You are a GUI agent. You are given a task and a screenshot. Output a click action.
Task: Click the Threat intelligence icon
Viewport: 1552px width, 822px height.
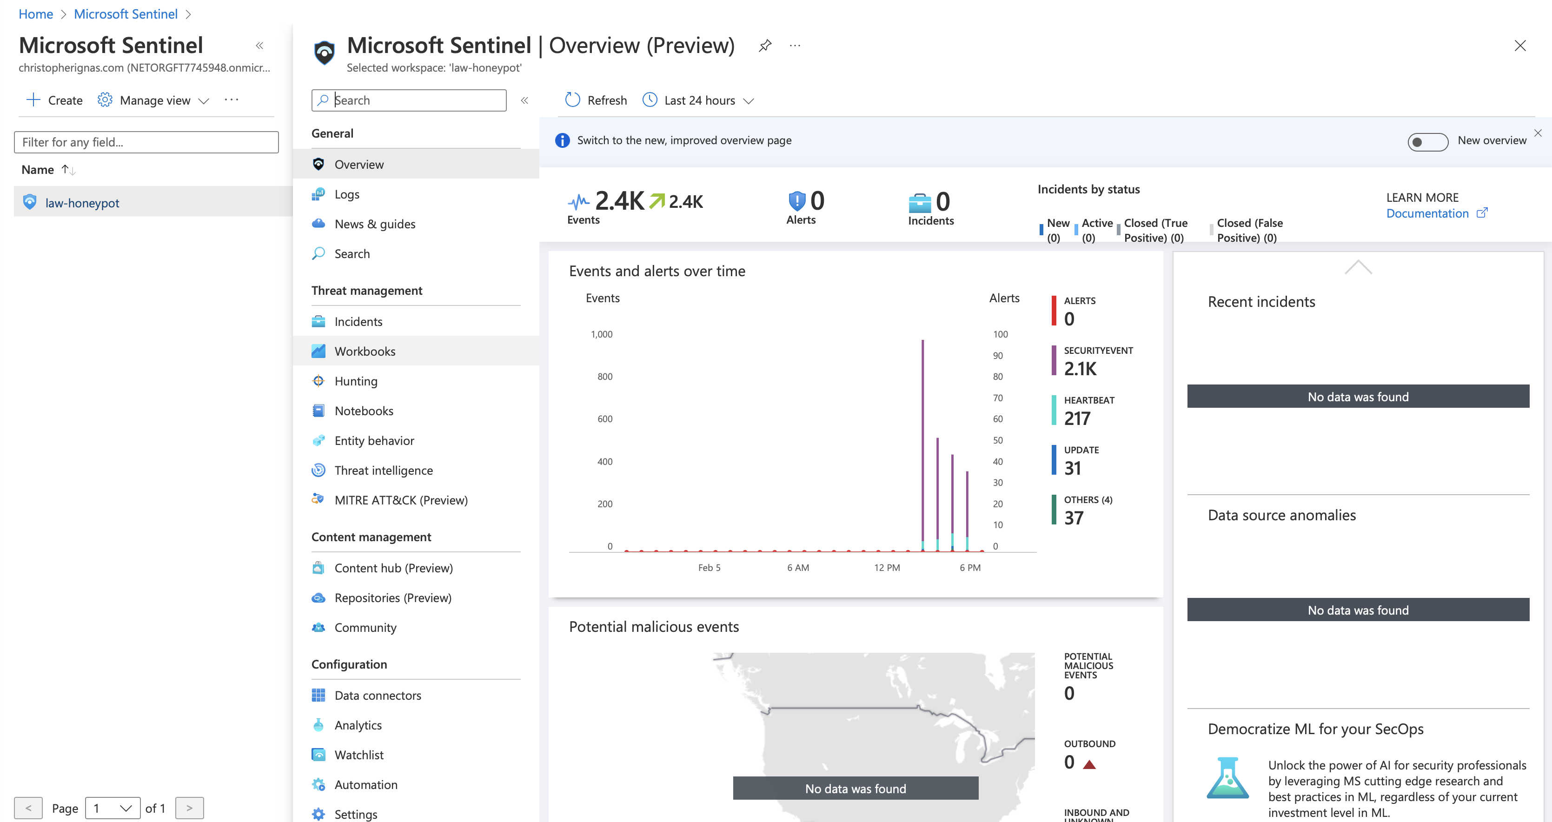point(318,470)
